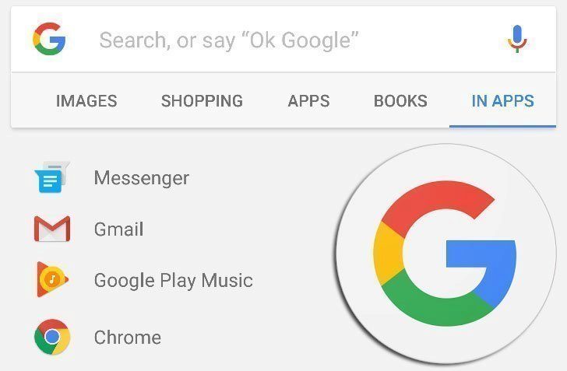
Task: Select the SHOPPING tab
Action: coord(202,101)
